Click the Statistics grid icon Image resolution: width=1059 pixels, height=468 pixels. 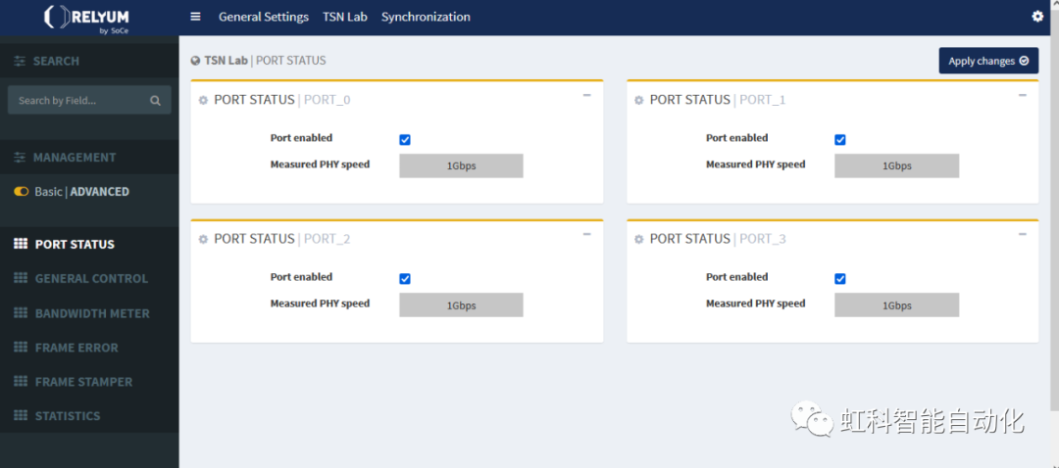21,416
